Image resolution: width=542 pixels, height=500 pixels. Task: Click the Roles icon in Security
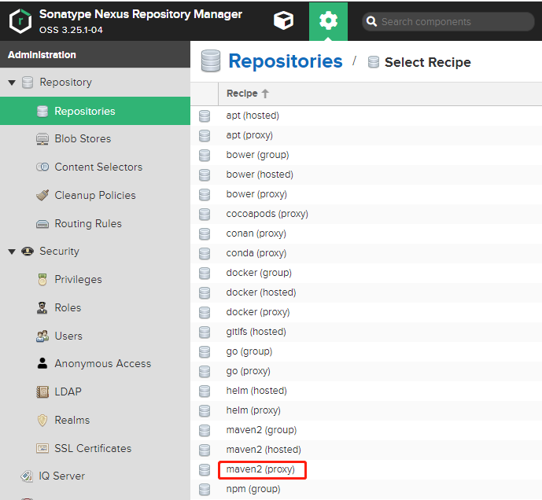tap(42, 308)
